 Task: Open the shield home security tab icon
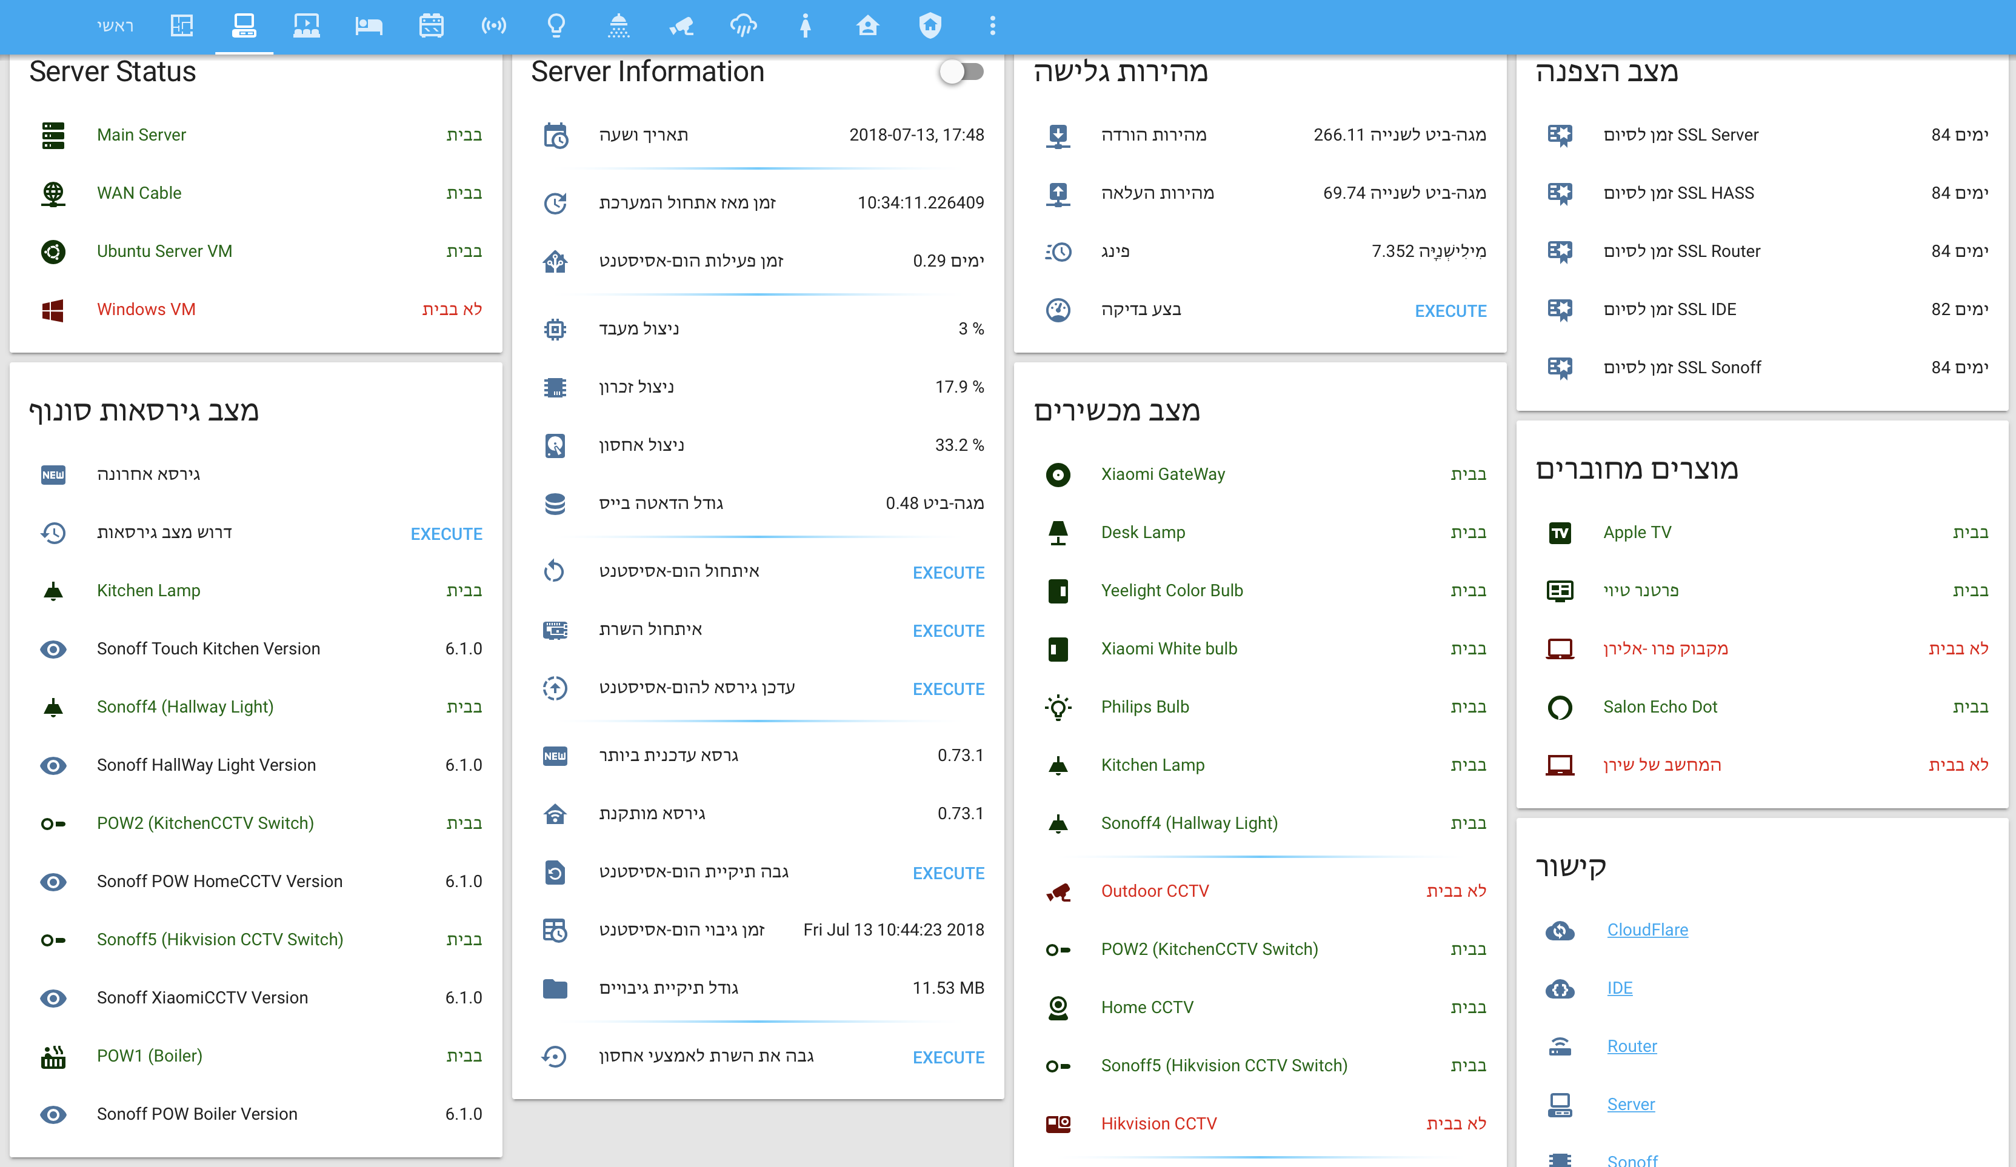(x=930, y=25)
